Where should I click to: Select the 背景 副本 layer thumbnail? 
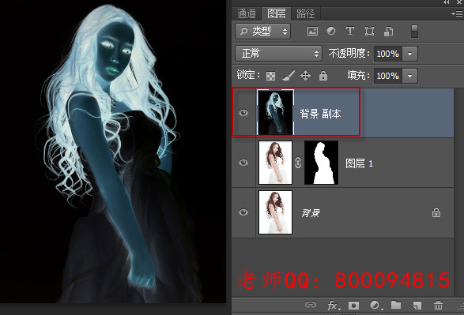click(x=275, y=113)
